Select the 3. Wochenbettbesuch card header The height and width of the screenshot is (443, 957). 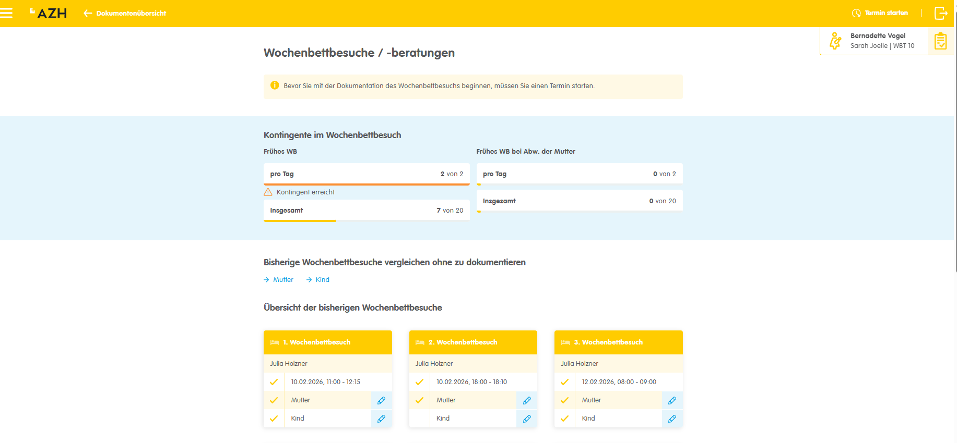tap(618, 342)
